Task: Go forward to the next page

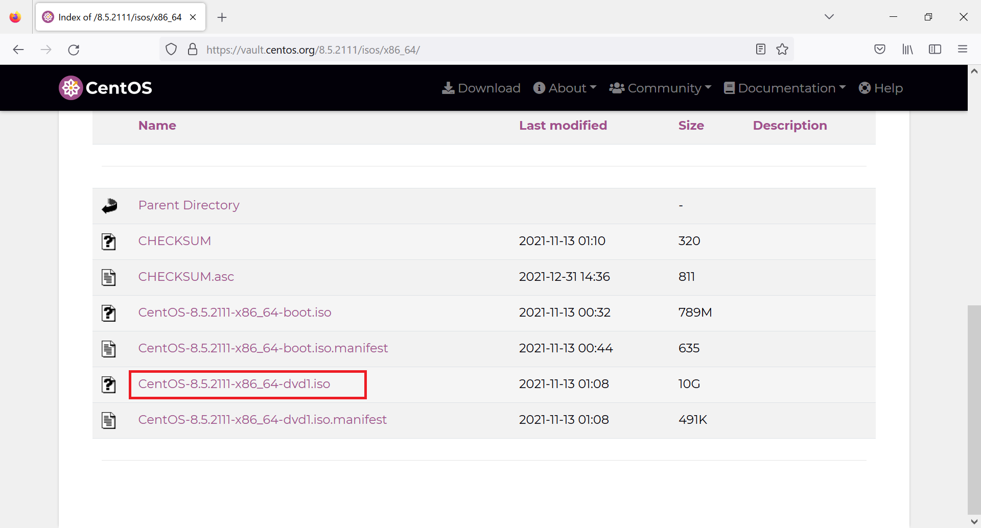Action: [46, 50]
